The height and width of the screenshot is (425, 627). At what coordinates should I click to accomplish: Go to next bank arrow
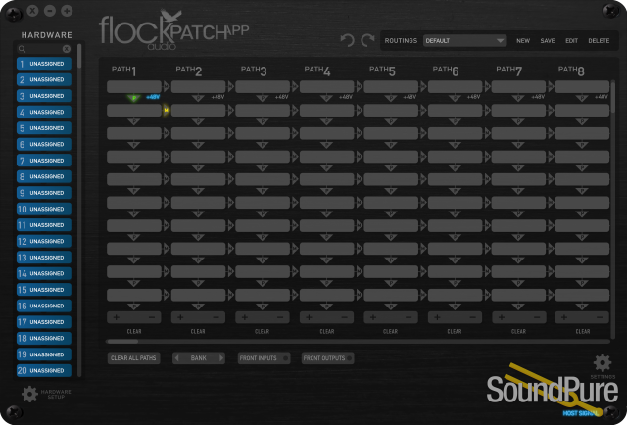(x=220, y=358)
